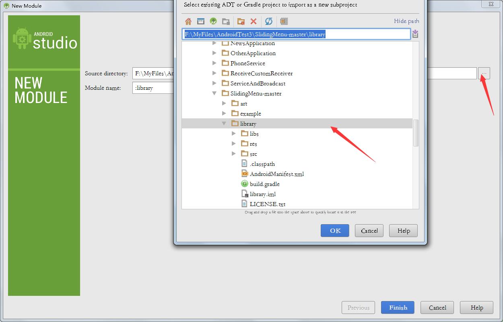Expand the src folder
The width and height of the screenshot is (503, 322).
pos(234,154)
